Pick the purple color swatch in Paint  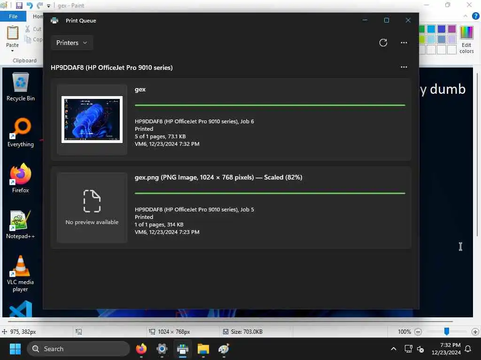(451, 29)
